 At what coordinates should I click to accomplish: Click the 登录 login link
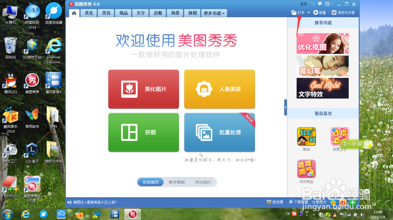tap(303, 4)
